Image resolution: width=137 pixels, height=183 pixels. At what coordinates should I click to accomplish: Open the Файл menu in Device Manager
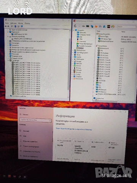pyautogui.click(x=7, y=23)
